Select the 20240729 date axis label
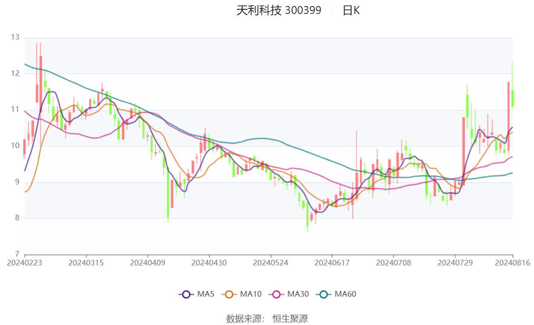 455,263
